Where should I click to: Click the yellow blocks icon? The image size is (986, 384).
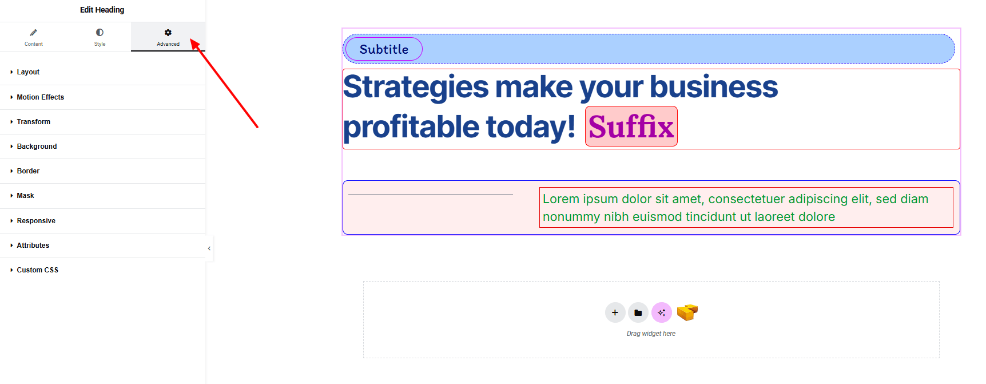[687, 312]
